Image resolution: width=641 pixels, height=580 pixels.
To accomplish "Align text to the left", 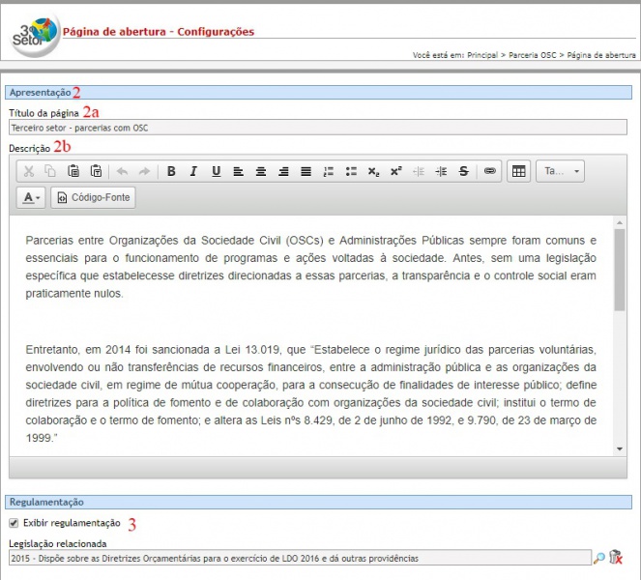I will point(239,171).
